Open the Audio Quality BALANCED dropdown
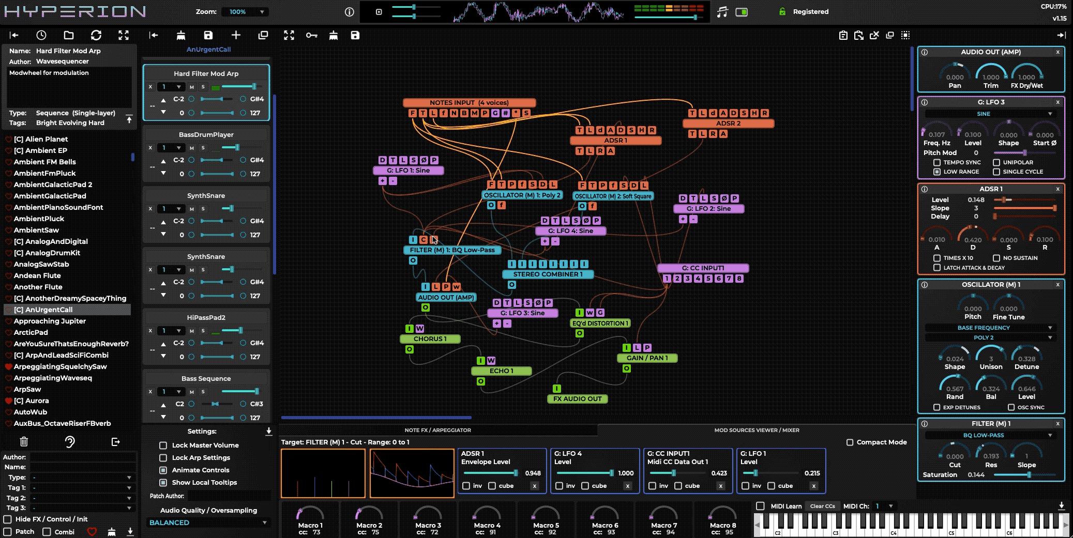This screenshot has width=1073, height=538. click(x=208, y=522)
